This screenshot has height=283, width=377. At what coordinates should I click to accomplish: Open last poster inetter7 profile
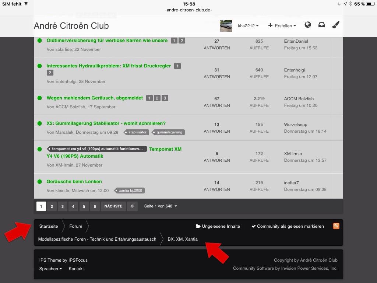(x=291, y=183)
